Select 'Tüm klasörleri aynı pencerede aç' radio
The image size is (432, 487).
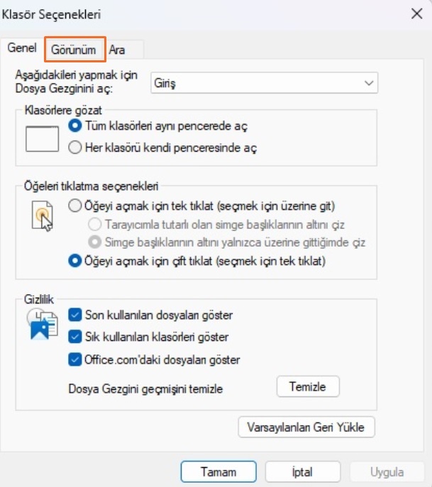tap(75, 126)
